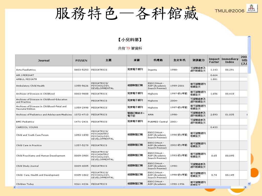Click Archives of Pediatrics and Adolescent Medicine
Image resolution: width=262 pixels, height=196 pixels.
click(x=44, y=115)
